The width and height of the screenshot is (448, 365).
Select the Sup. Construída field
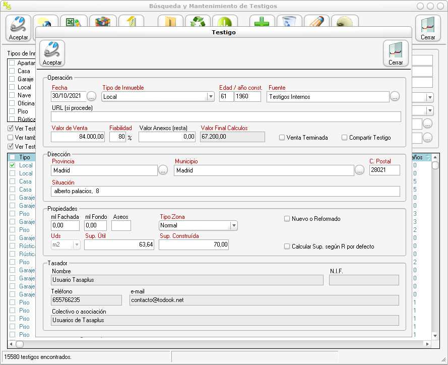194,245
